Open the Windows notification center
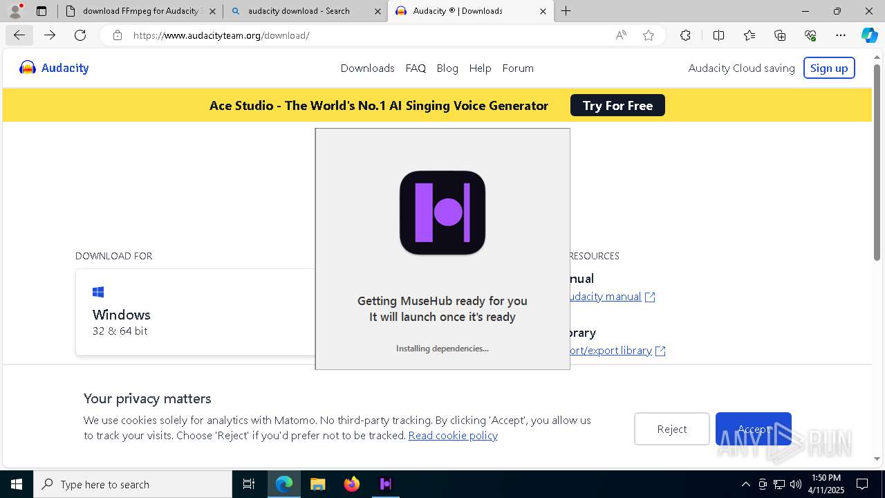This screenshot has width=885, height=498. tap(862, 484)
